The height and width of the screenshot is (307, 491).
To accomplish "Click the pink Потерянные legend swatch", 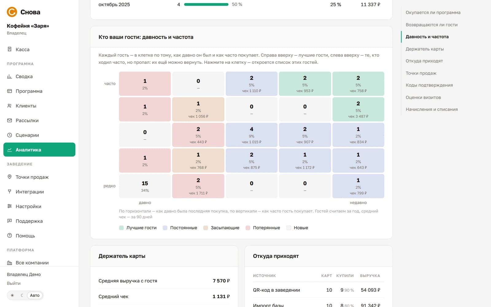I will pyautogui.click(x=248, y=228).
